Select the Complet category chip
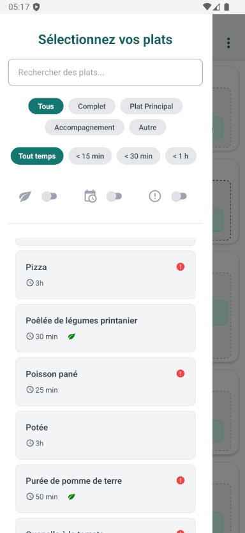 tap(92, 106)
